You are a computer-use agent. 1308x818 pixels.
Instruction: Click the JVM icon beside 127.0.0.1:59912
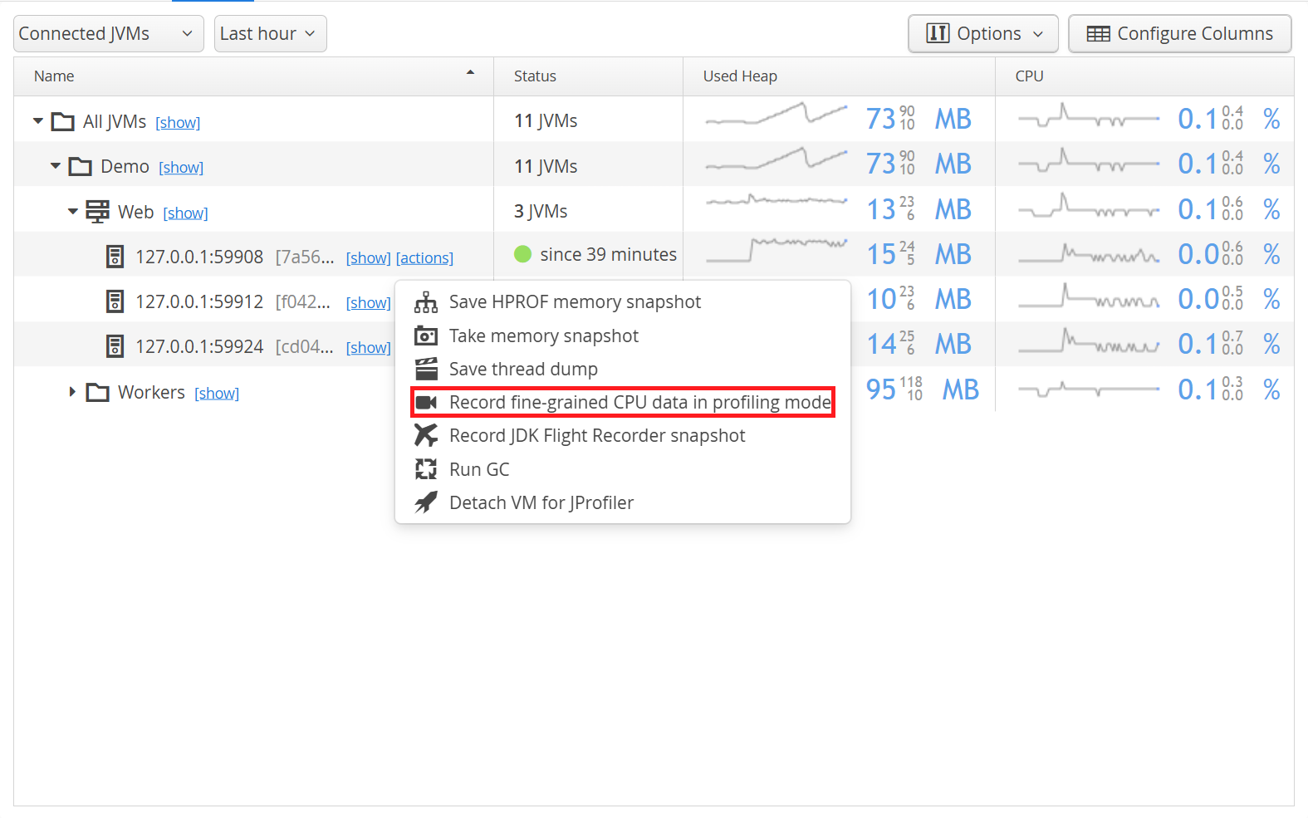click(115, 301)
